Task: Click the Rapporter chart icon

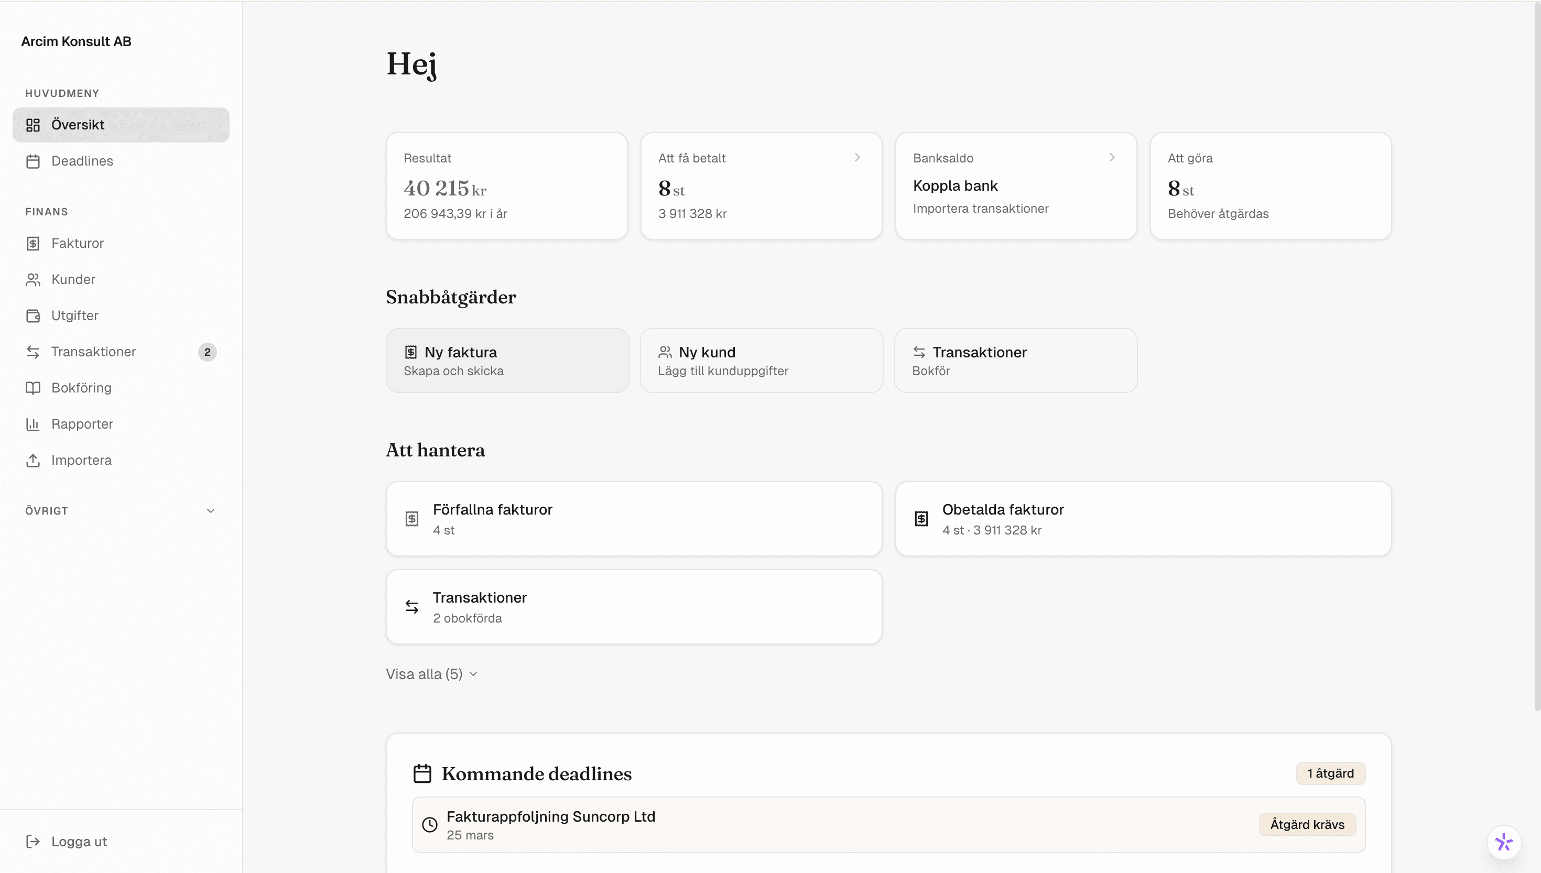Action: (x=33, y=424)
